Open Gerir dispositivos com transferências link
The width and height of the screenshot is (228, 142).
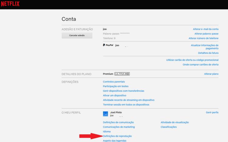coord(123,91)
